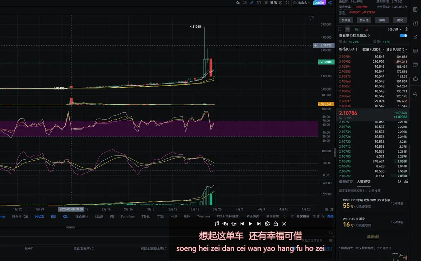Enter fullscreen chart mode
This screenshot has height=261, width=421.
[x=288, y=3]
